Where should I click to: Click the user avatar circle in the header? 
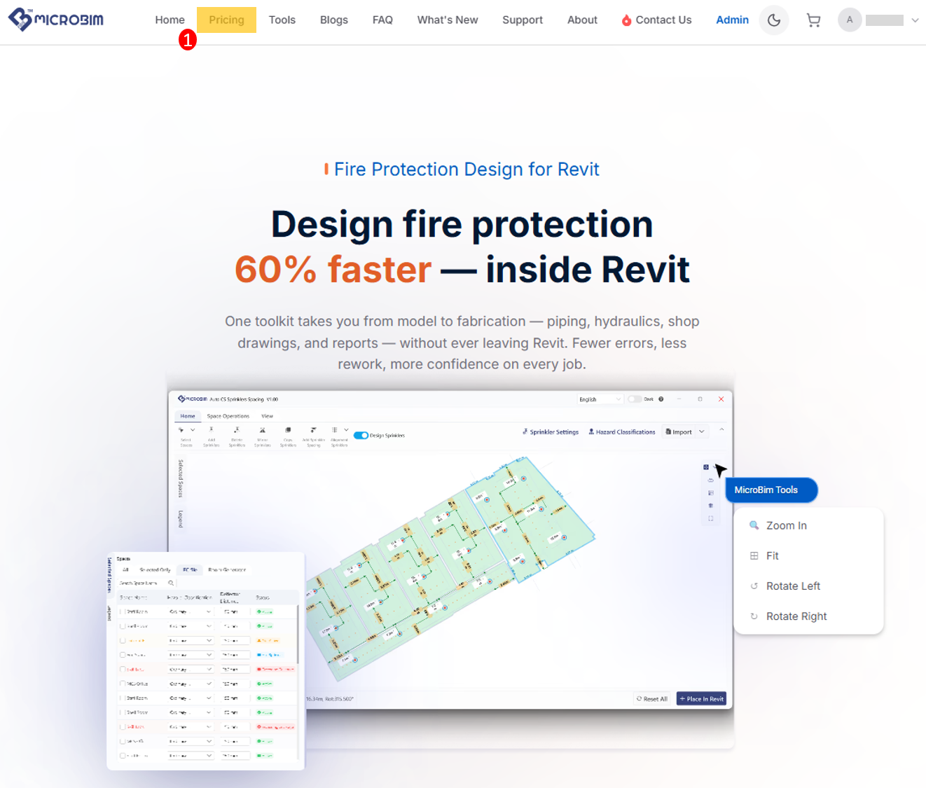[850, 20]
